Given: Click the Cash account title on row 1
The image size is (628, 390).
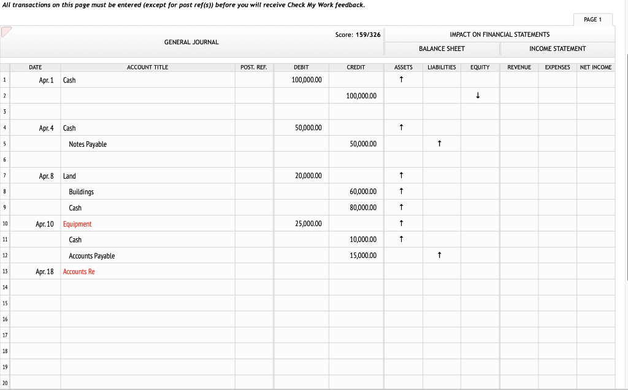Looking at the screenshot, I should 69,80.
